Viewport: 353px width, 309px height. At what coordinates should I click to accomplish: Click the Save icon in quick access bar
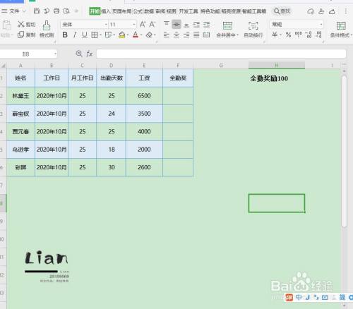pyautogui.click(x=37, y=11)
